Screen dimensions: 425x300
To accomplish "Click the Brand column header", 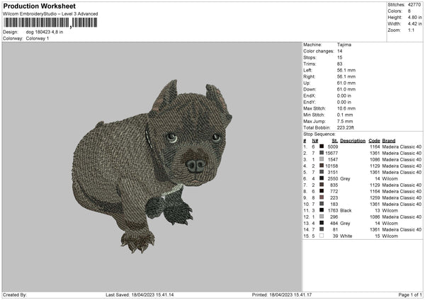I will click(x=389, y=140).
